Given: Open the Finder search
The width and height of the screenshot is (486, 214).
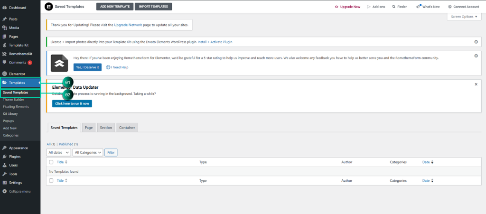Looking at the screenshot, I should pyautogui.click(x=399, y=7).
